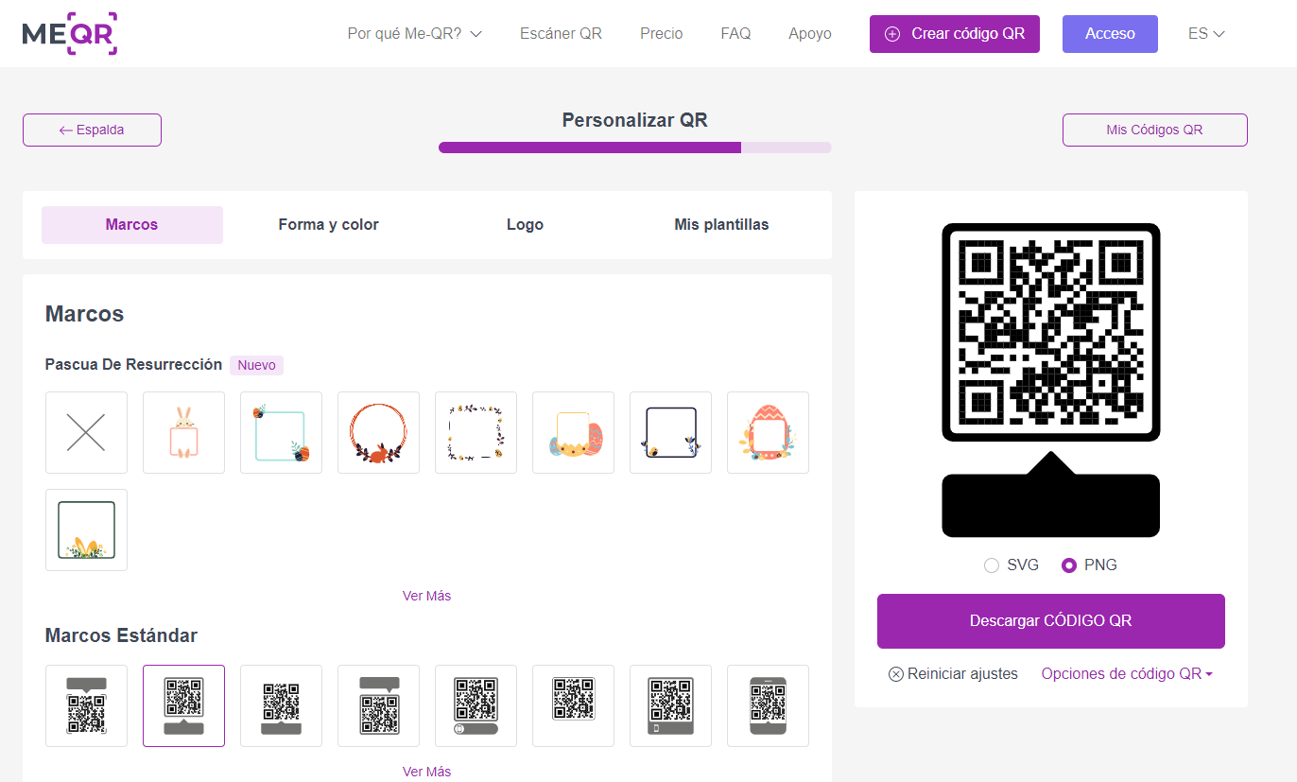Click the ME-QR logo
The height and width of the screenshot is (782, 1297).
coord(70,33)
